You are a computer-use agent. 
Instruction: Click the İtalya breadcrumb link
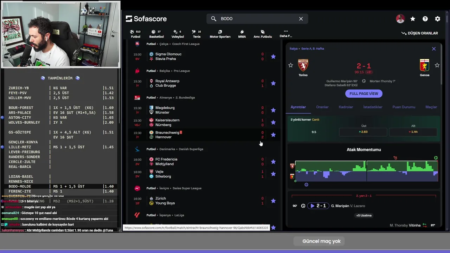(294, 49)
